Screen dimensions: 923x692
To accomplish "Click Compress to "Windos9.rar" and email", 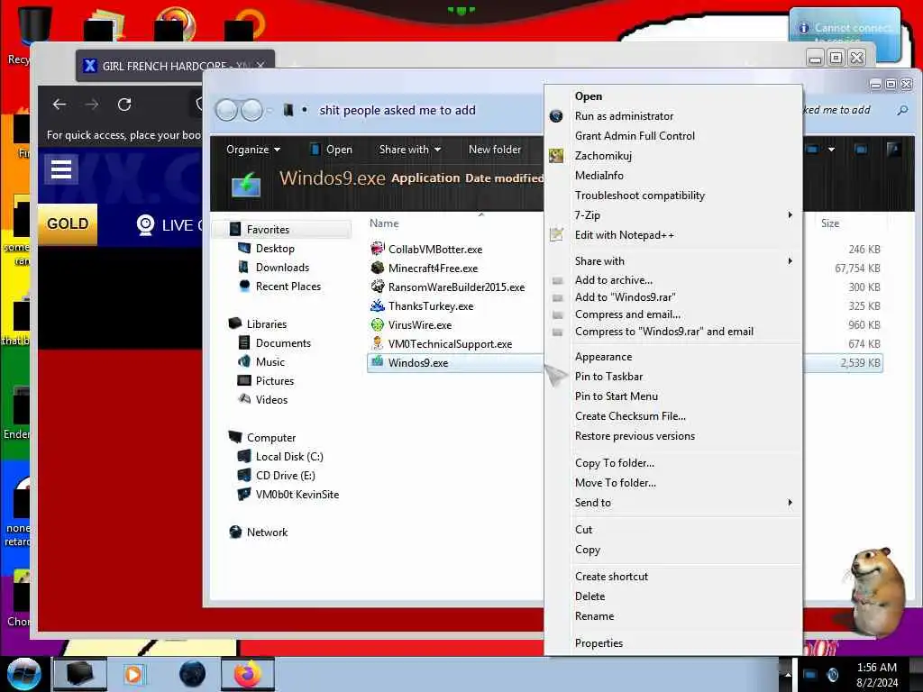I will (664, 332).
